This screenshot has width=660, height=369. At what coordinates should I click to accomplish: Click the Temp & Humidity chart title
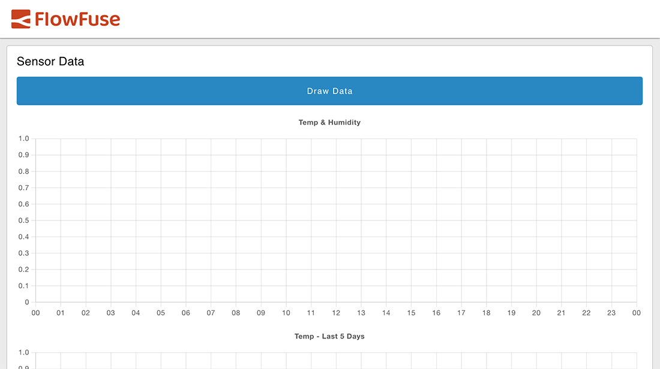coord(329,122)
